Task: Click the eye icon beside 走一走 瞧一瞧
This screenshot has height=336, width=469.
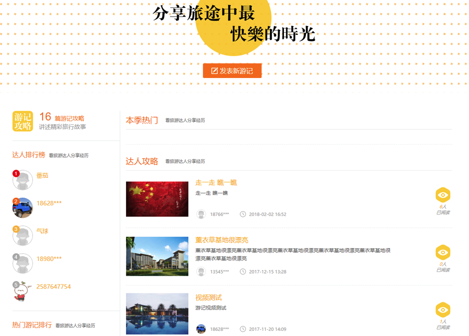Action: coord(442,195)
